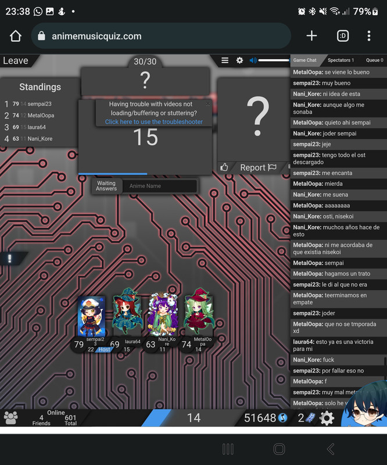
Task: Switch to the Spectators tab
Action: tap(341, 60)
